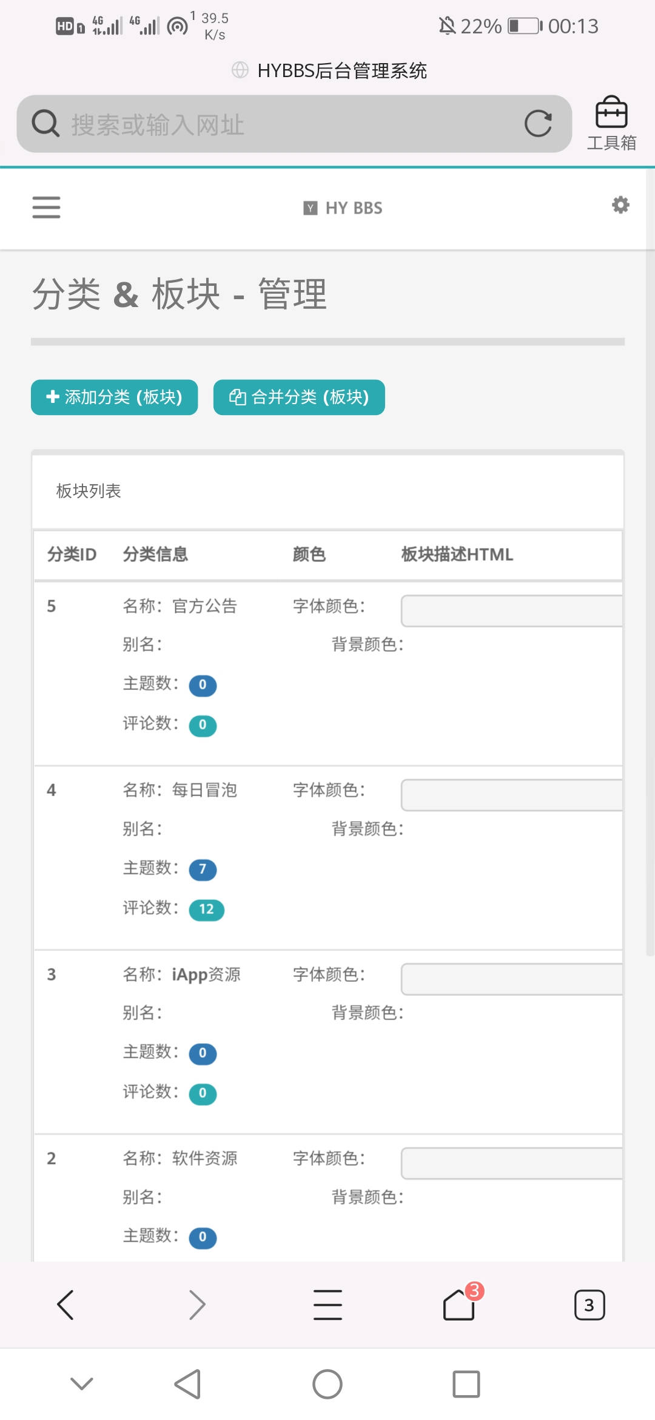This screenshot has height=1420, width=655.
Task: Click the description field for 每日冒泡
Action: coord(511,795)
